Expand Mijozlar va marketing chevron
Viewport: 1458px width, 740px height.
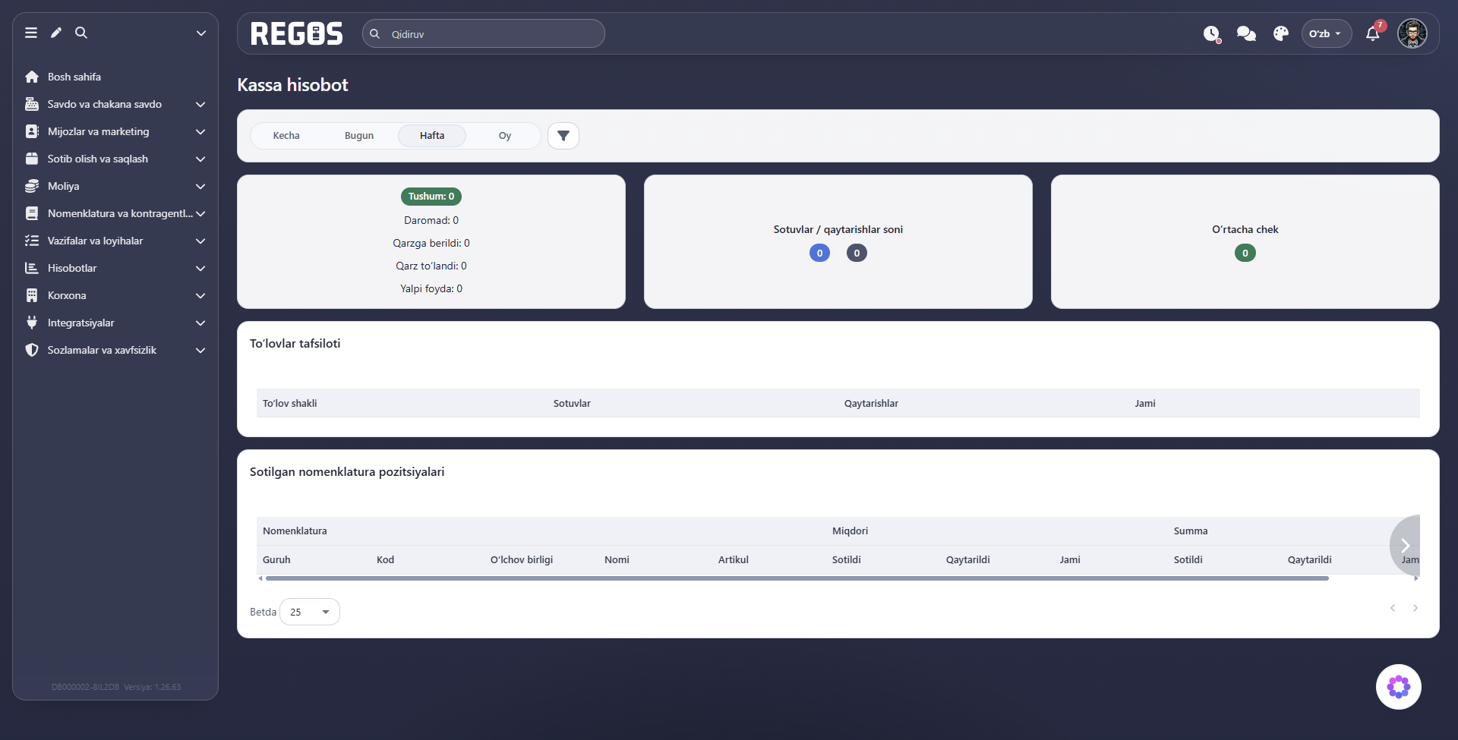click(x=200, y=131)
